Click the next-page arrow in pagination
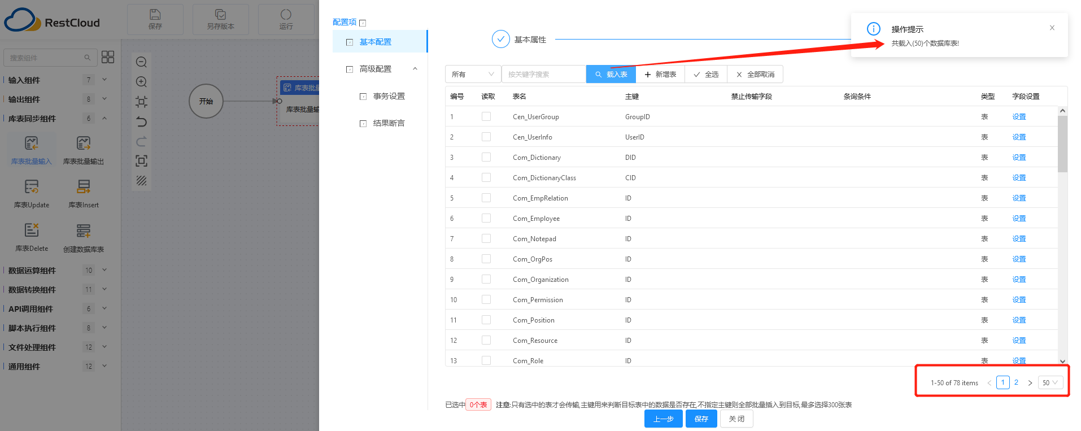The image size is (1081, 431). click(1030, 382)
